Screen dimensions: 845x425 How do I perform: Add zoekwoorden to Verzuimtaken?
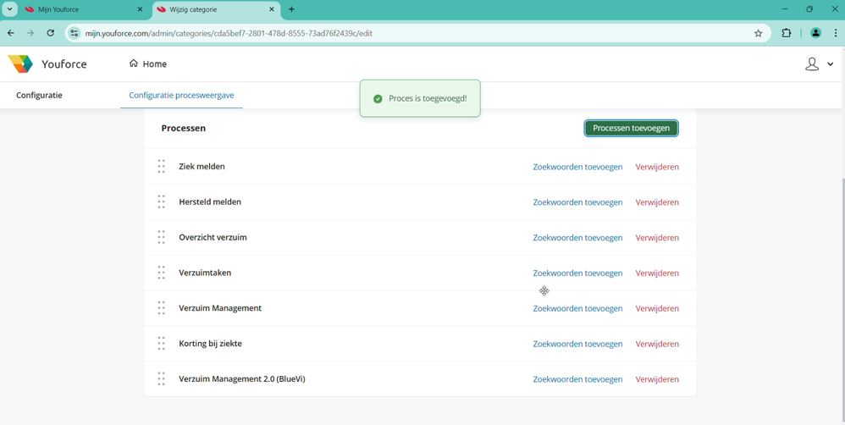577,273
